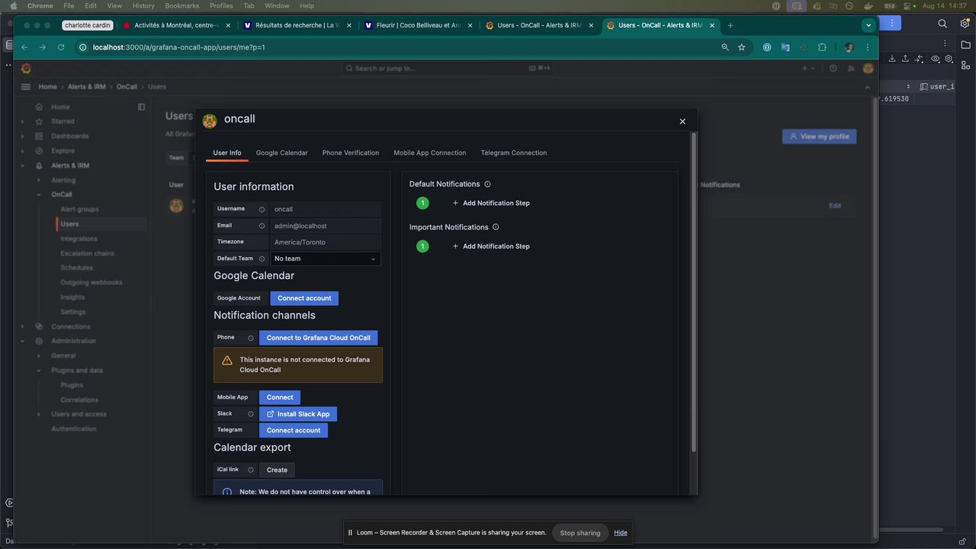Open the Phone Verification tab
976x549 pixels.
click(351, 152)
